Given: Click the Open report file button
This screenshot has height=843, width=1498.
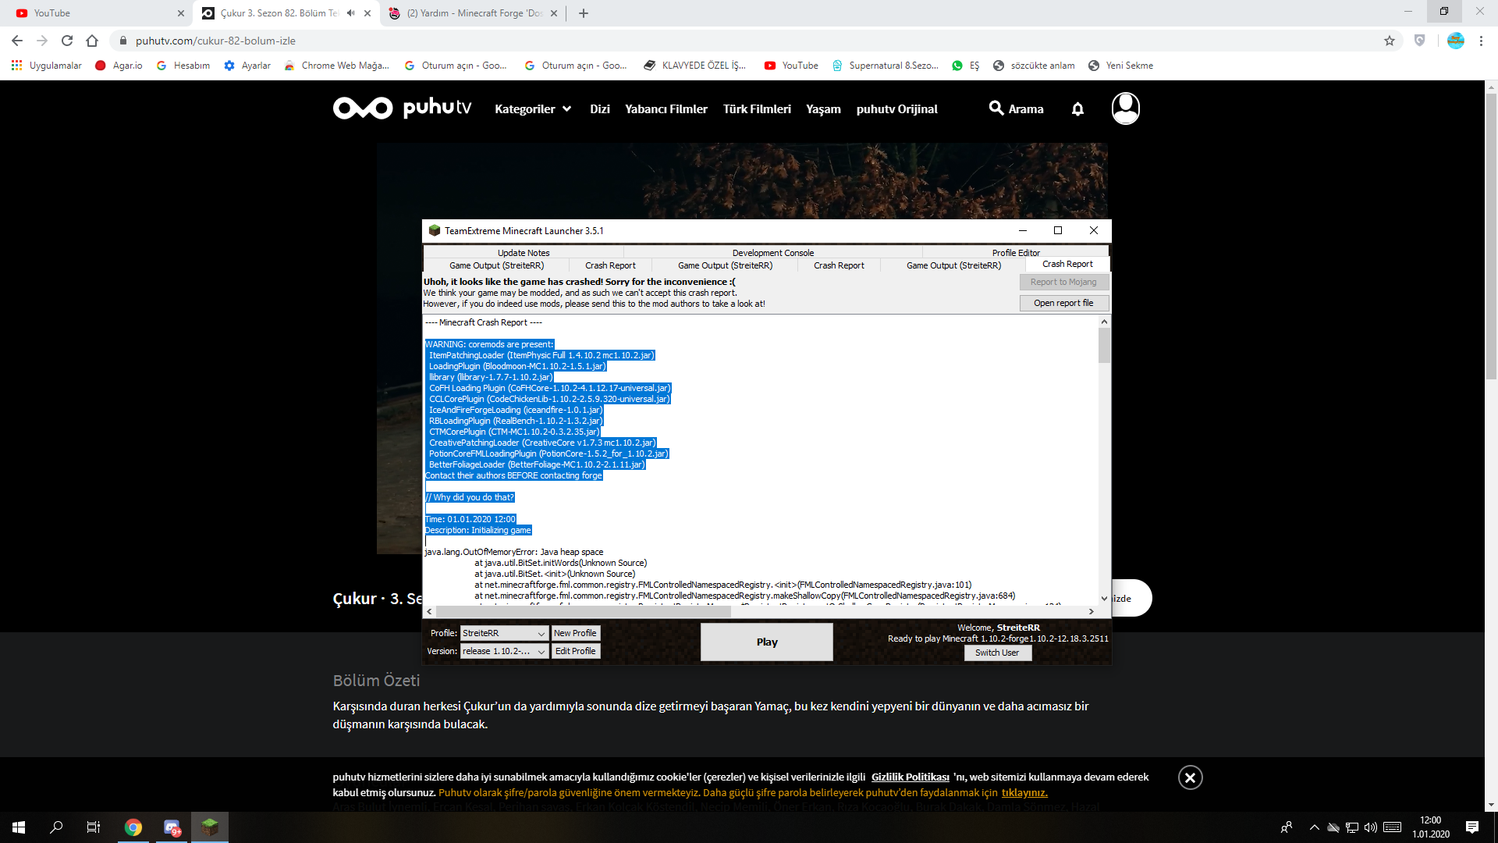Looking at the screenshot, I should click(1063, 303).
